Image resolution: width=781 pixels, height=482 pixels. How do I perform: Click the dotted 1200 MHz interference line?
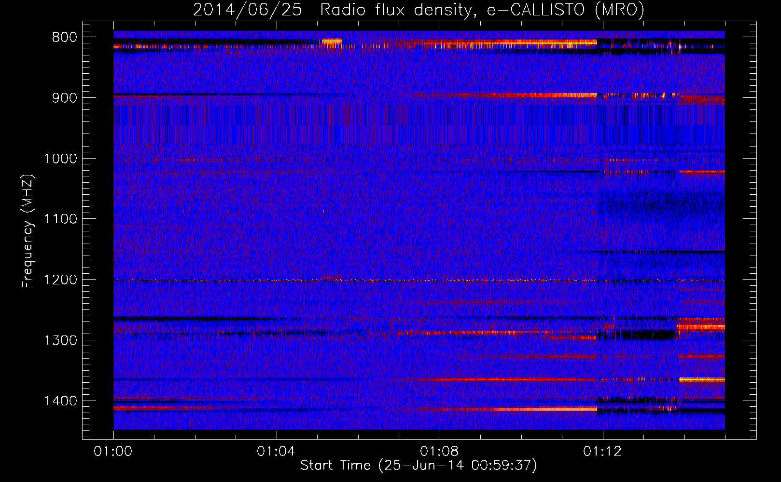point(419,281)
